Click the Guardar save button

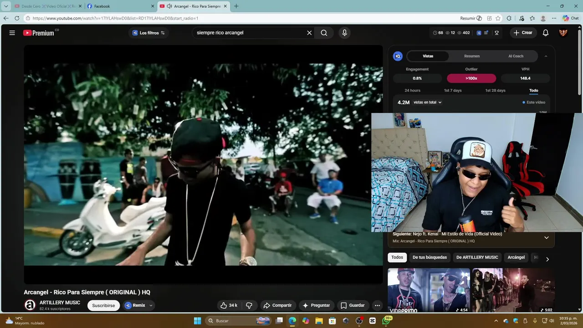(353, 305)
